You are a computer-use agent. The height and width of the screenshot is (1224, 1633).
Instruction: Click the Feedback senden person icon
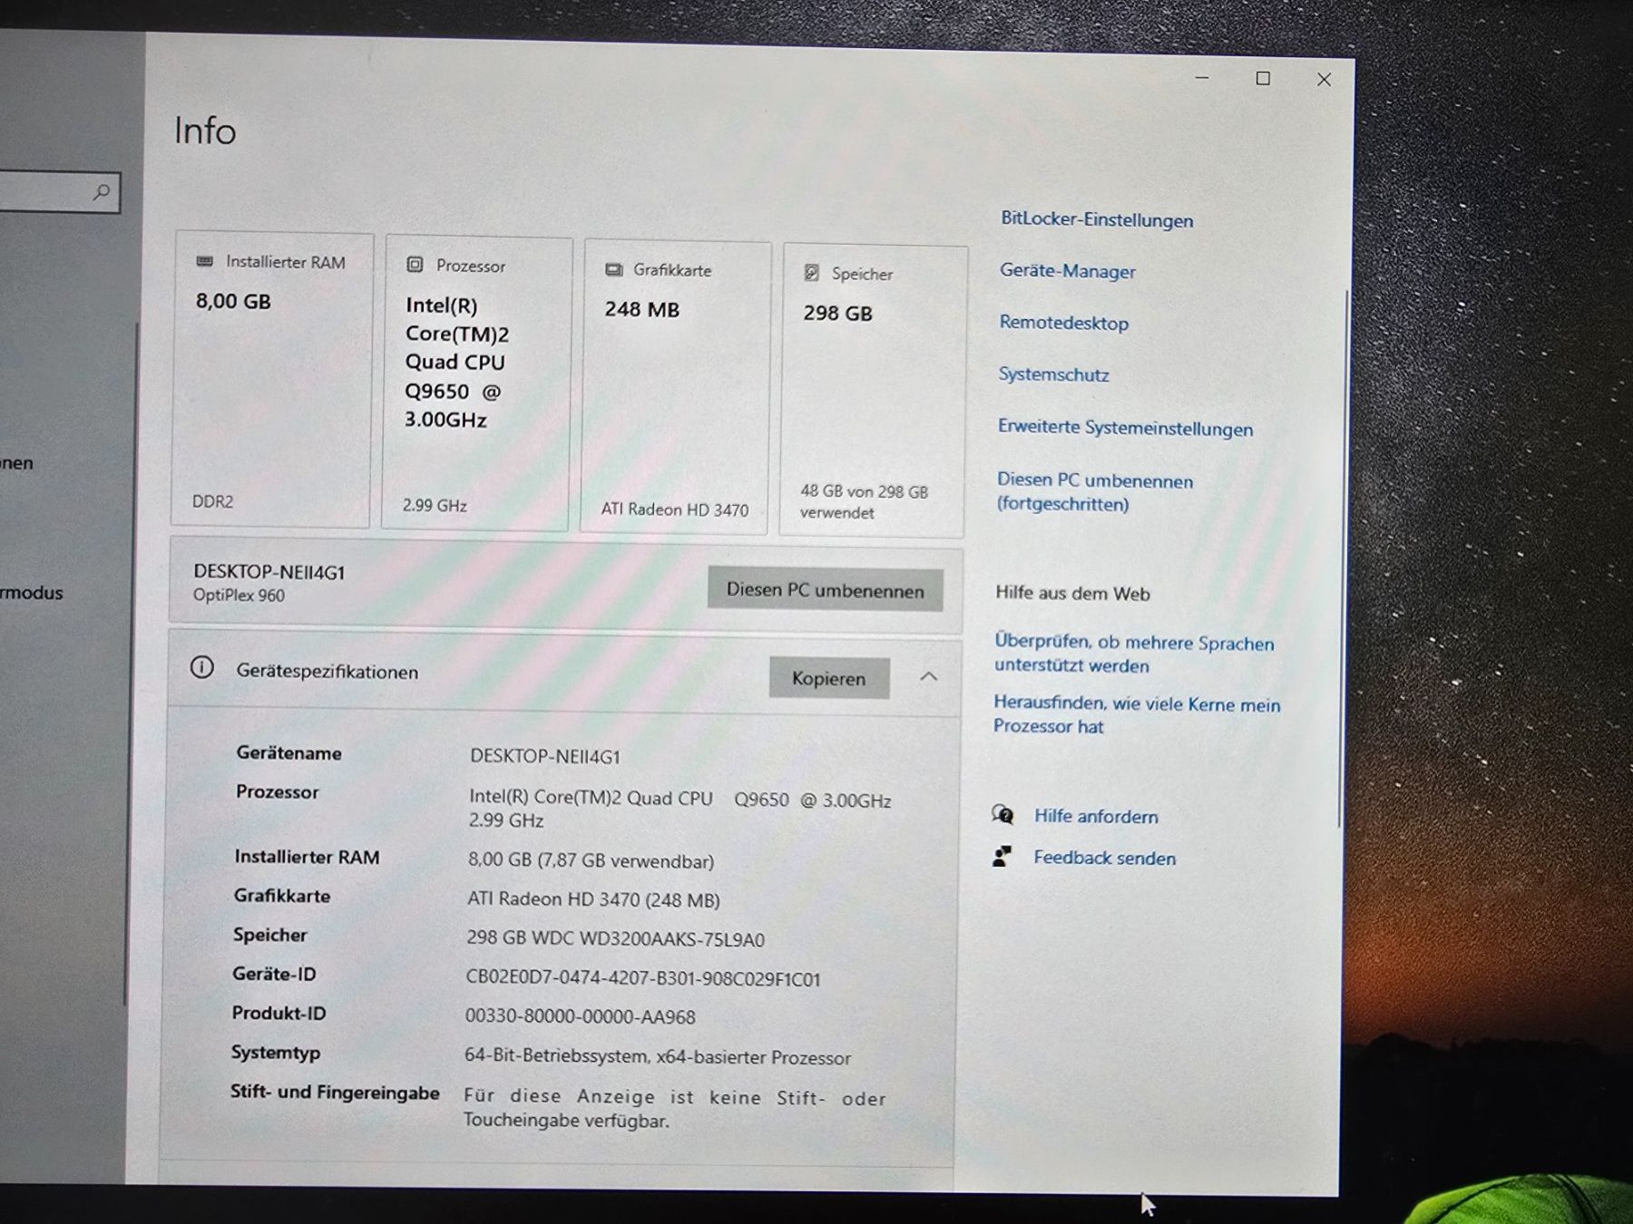pyautogui.click(x=1002, y=856)
